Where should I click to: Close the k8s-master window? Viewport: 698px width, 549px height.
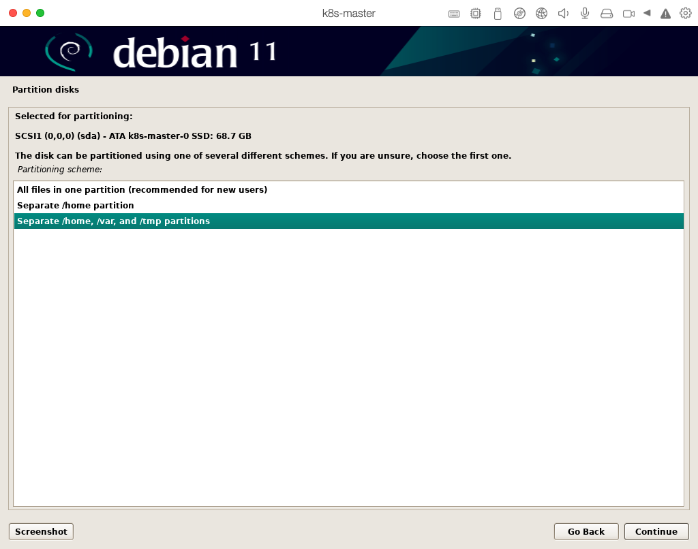[13, 13]
